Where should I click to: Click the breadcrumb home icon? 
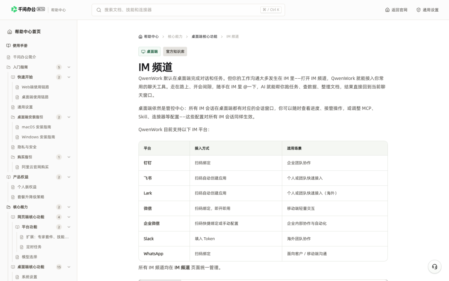pos(141,37)
